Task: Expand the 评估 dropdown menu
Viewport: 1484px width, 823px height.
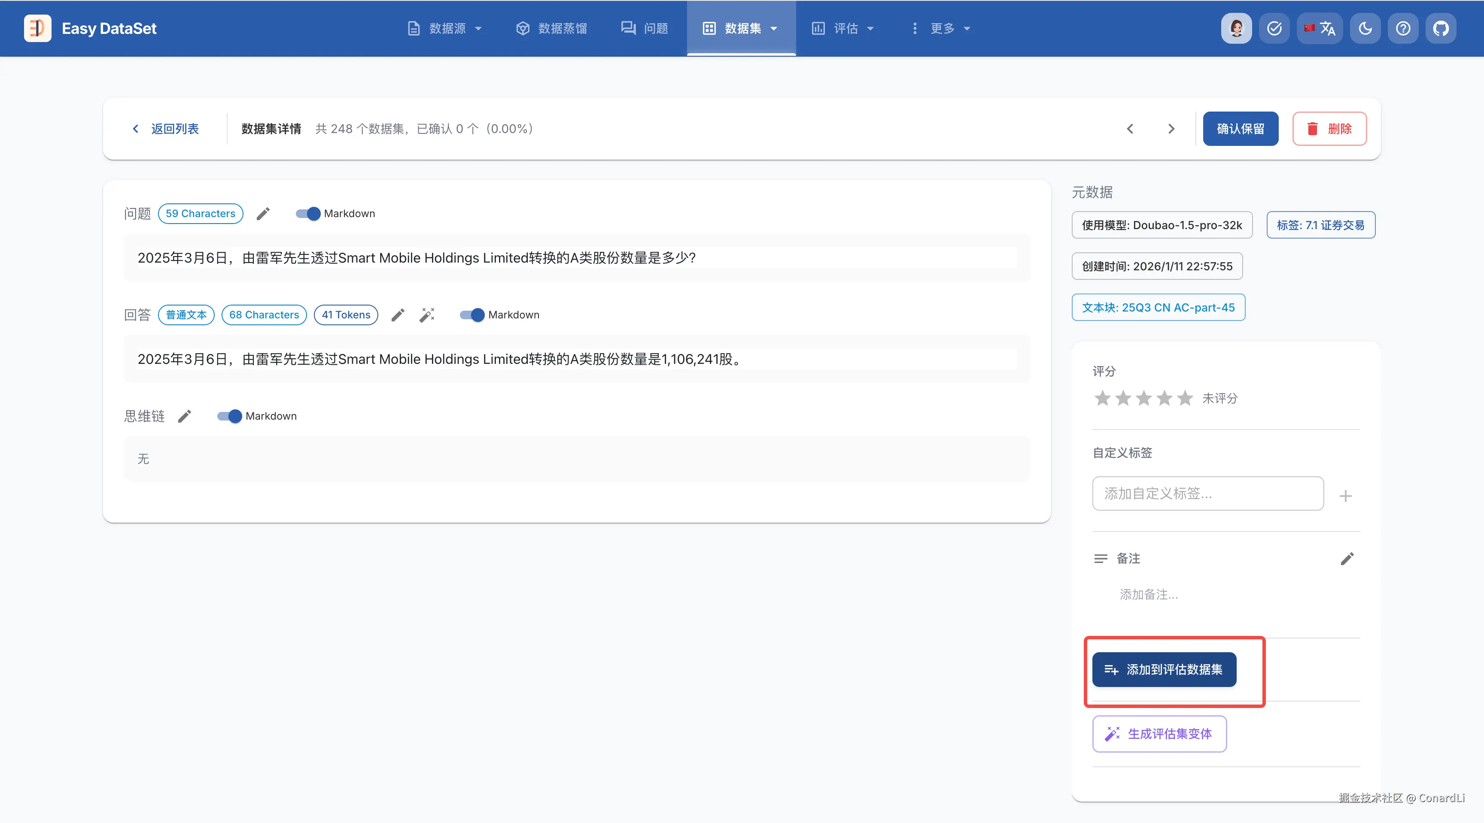Action: tap(843, 28)
